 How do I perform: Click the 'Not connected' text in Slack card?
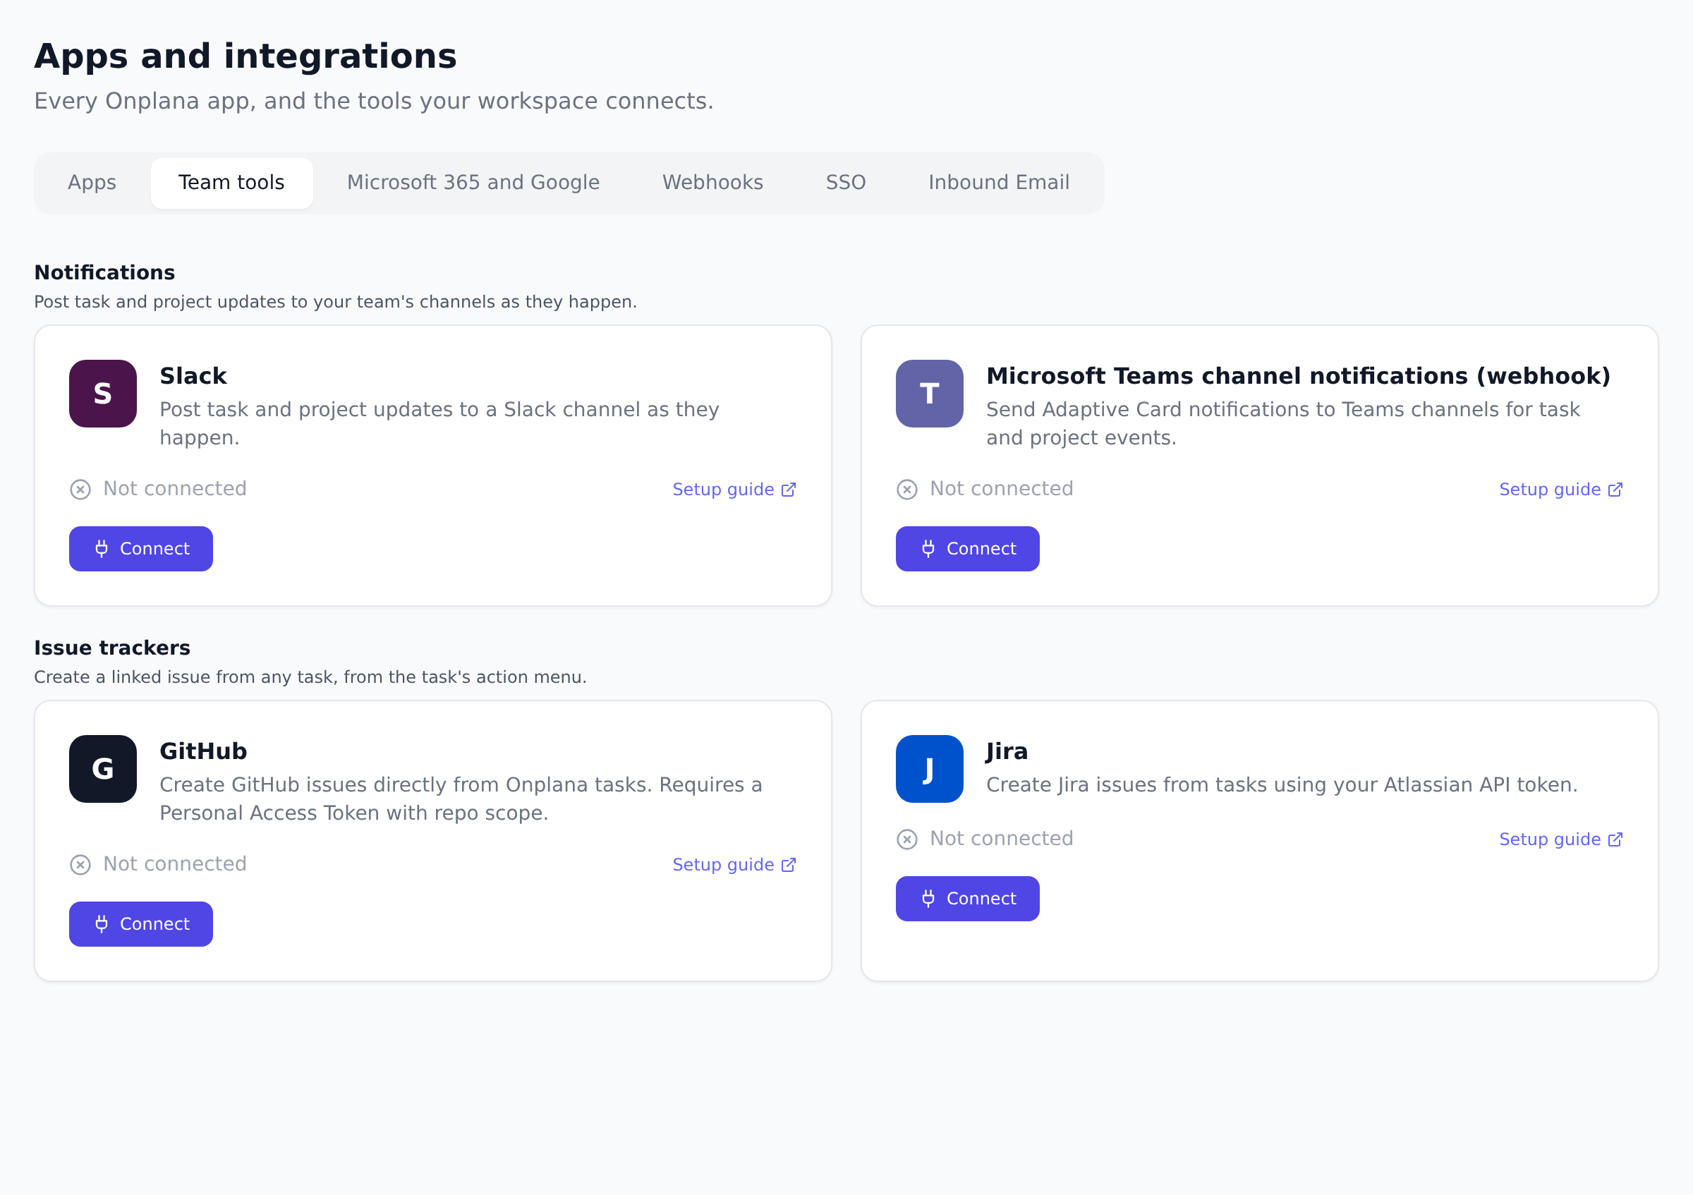point(175,489)
